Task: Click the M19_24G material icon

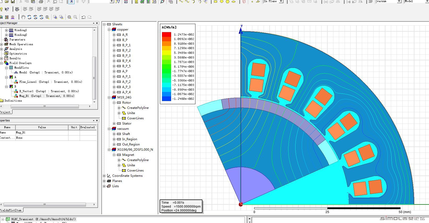Action: click(114, 97)
